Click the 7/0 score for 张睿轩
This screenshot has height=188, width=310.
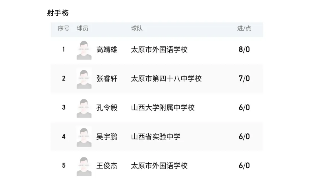pos(244,79)
